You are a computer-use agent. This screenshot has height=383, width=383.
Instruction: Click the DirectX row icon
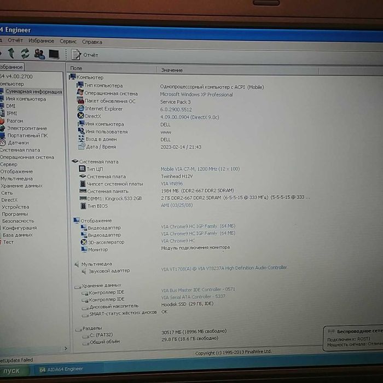click(80, 115)
